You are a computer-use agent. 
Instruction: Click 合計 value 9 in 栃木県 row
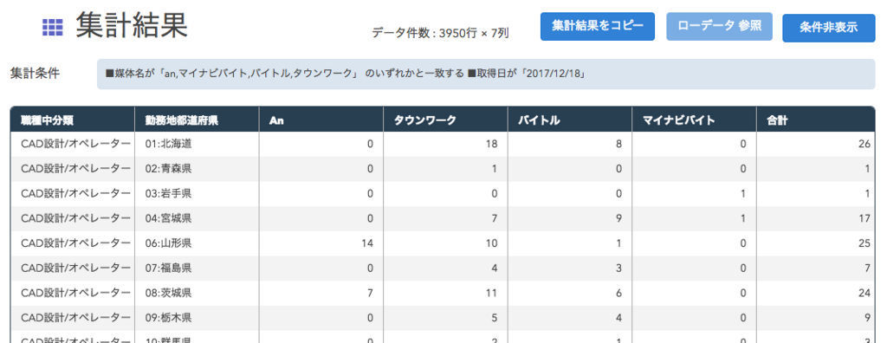click(x=867, y=318)
